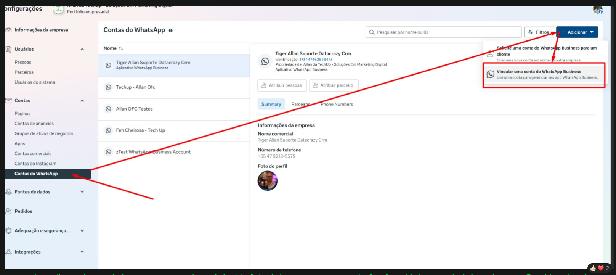The width and height of the screenshot is (616, 275).
Task: Click WhatsApp icon beside Allan OFC Testes
Action: coord(108,109)
